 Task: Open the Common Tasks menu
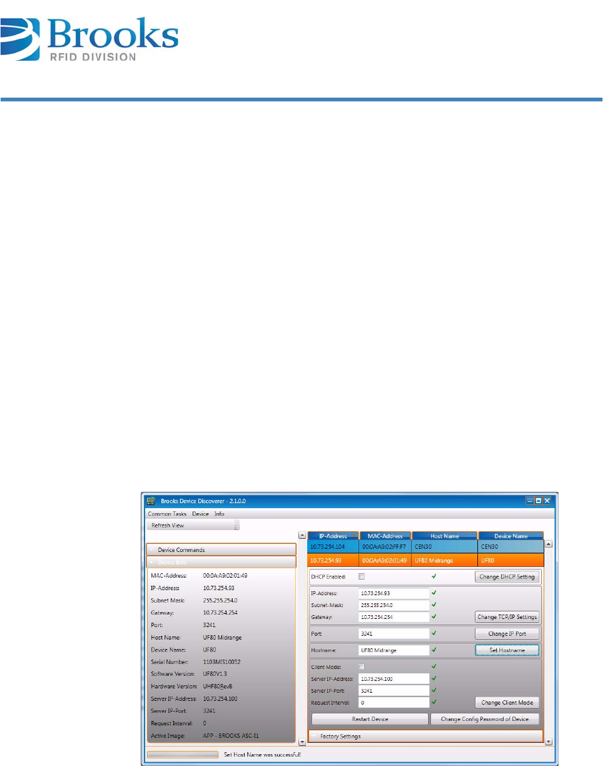(x=167, y=514)
